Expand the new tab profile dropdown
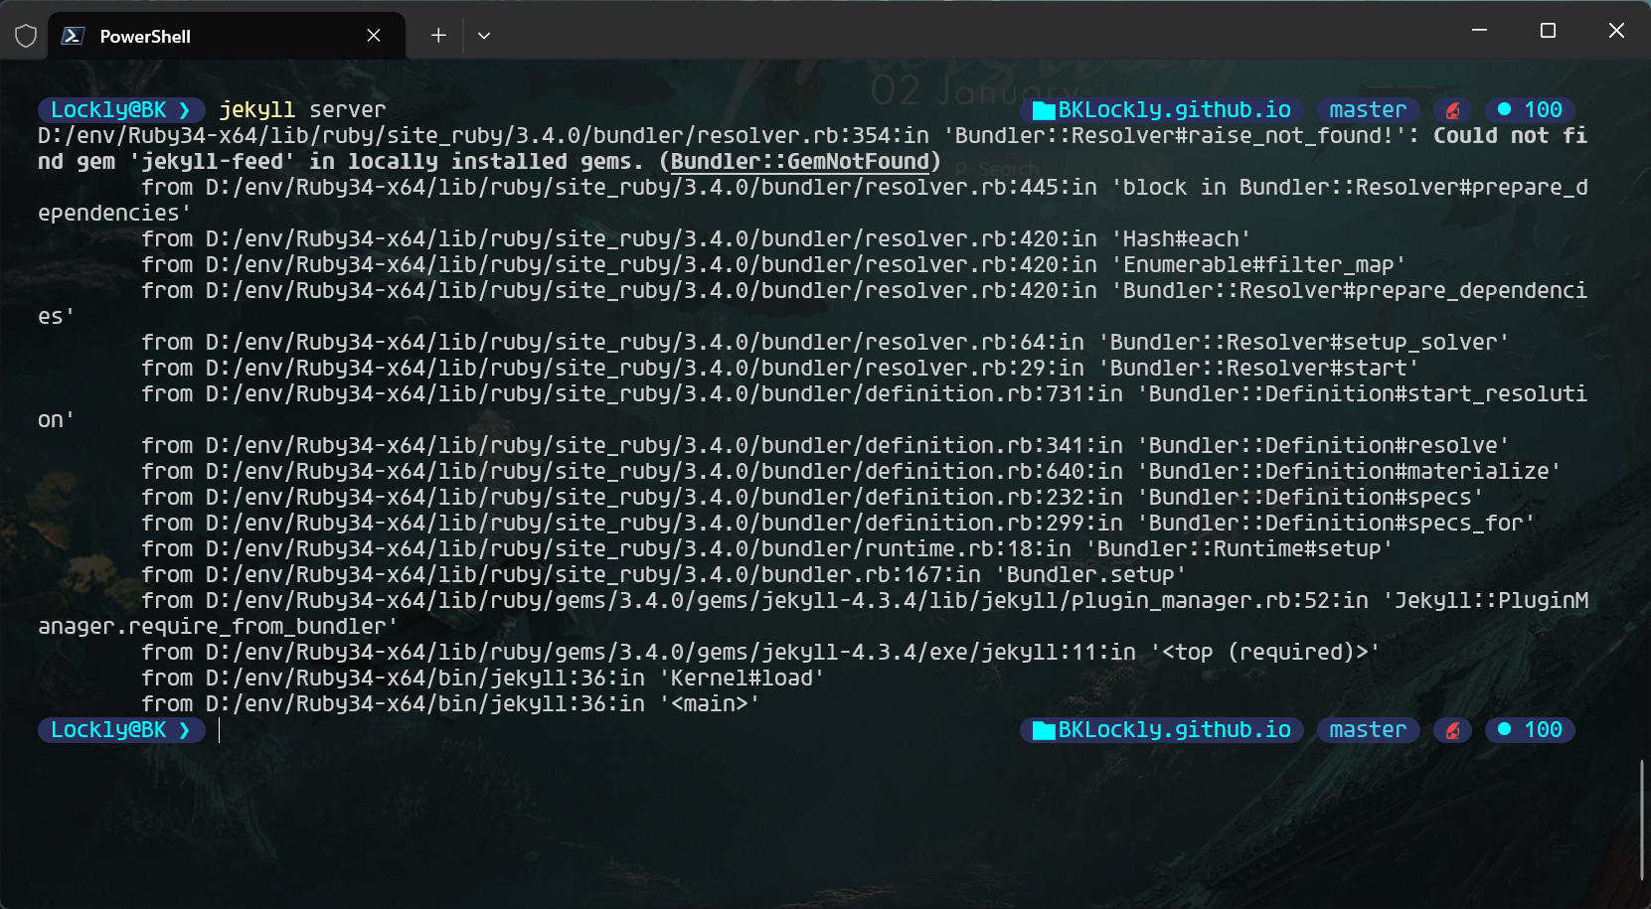The image size is (1651, 909). (484, 36)
